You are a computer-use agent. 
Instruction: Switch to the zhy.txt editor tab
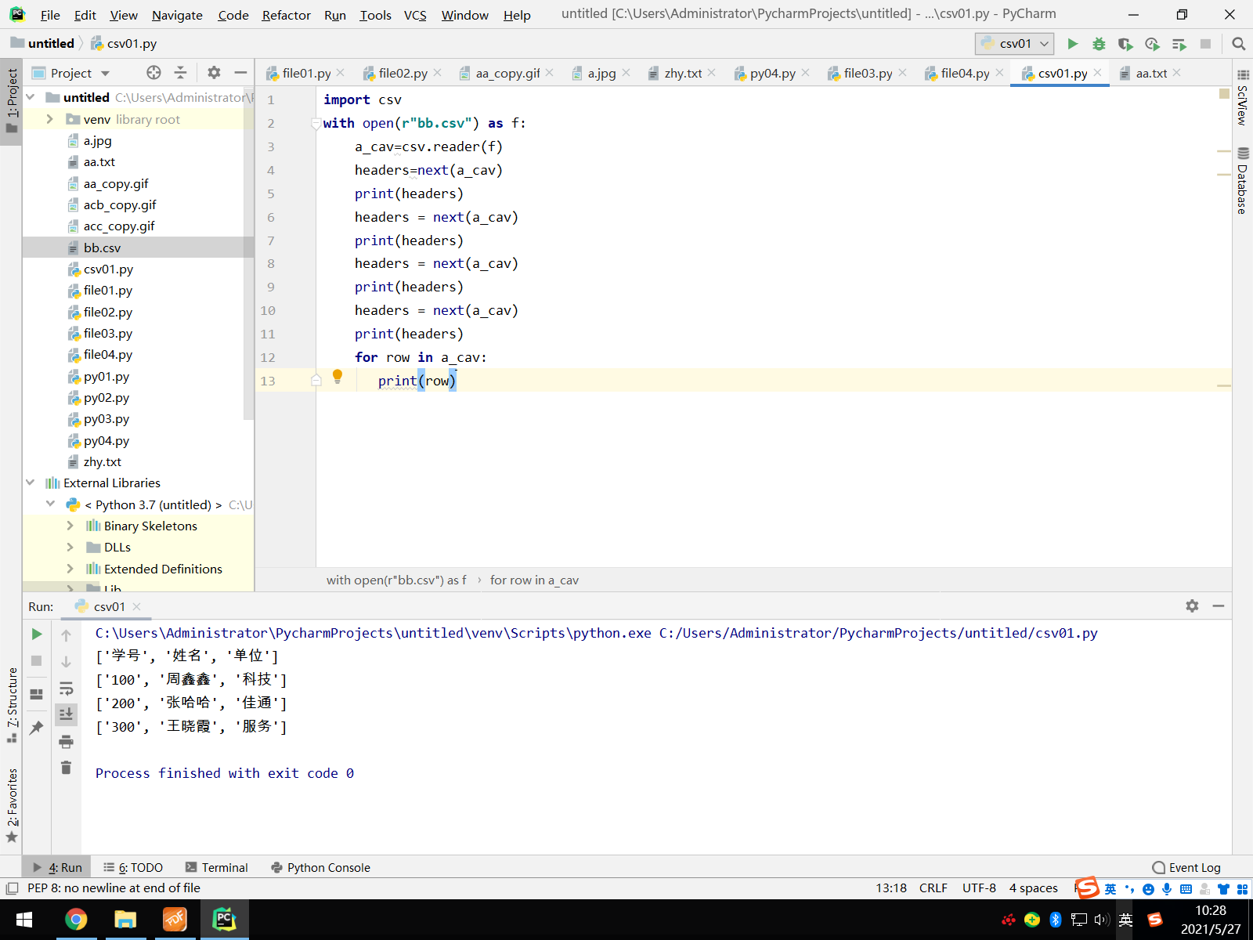point(683,73)
